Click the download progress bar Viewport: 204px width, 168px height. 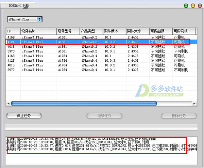click(101, 127)
